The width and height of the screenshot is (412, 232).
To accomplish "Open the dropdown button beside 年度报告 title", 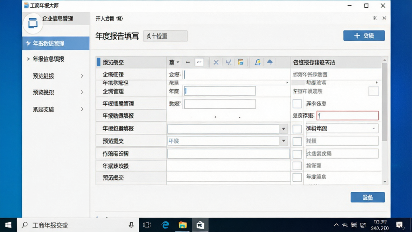I will click(165, 36).
